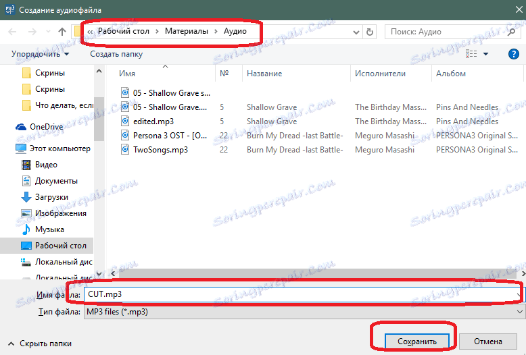526x355 pixels.
Task: Refresh the Аудио folder view
Action: 370,32
